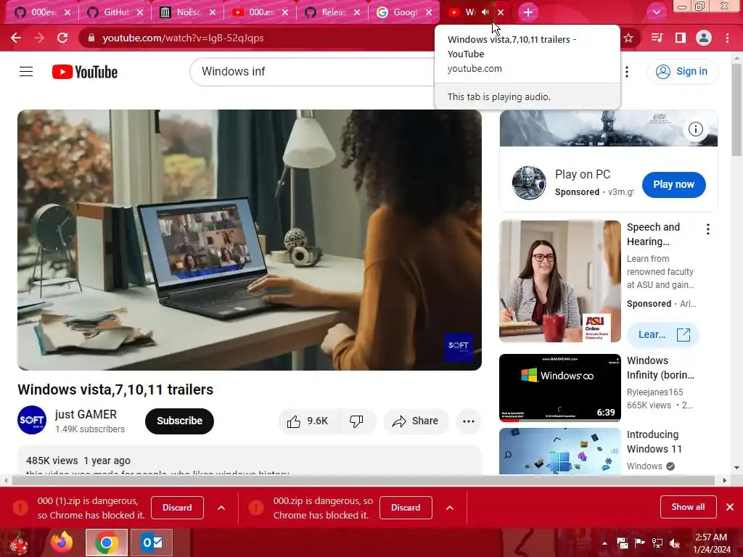743x557 pixels.
Task: Open the just GAMER channel name
Action: [86, 414]
